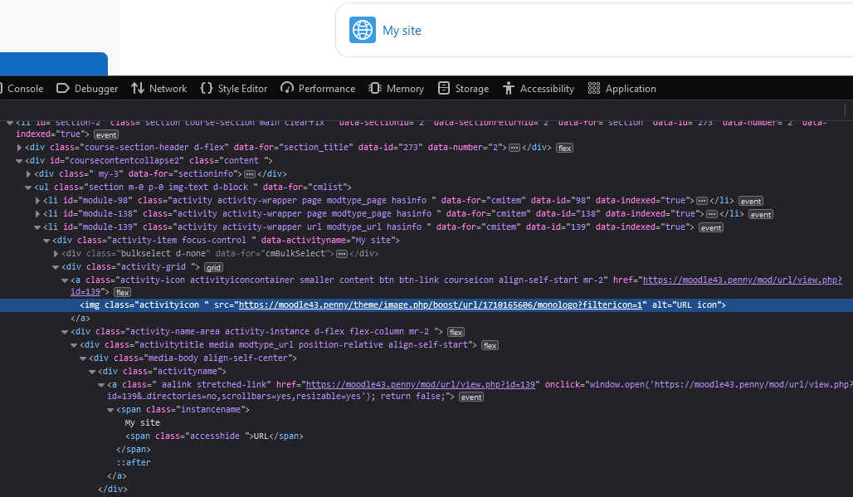Viewport: 853px width, 497px height.
Task: Click the Debugger tab icon
Action: pyautogui.click(x=62, y=88)
